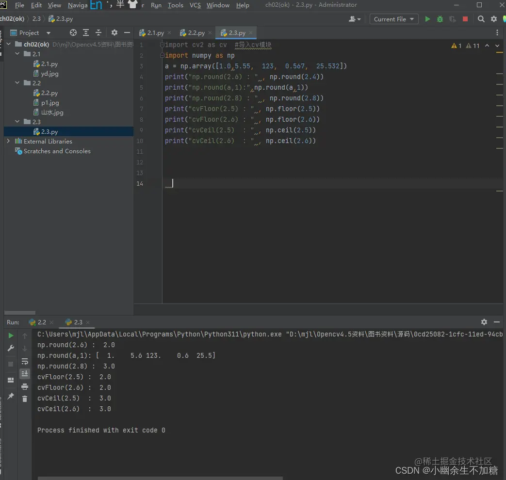
Task: Collapse the ch02(ok) root folder
Action: point(9,44)
